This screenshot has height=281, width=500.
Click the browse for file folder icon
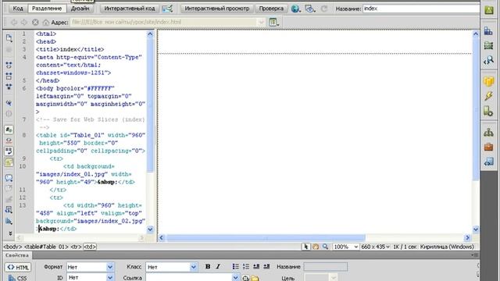click(255, 278)
